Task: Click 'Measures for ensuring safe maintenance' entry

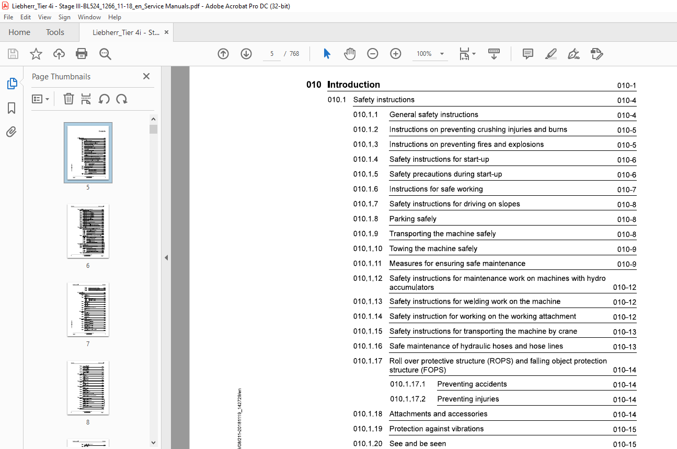Action: tap(457, 264)
